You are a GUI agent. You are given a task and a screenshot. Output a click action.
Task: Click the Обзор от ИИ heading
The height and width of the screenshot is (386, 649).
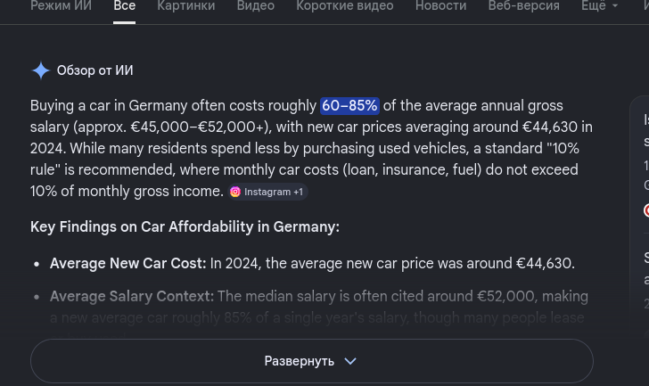point(95,70)
